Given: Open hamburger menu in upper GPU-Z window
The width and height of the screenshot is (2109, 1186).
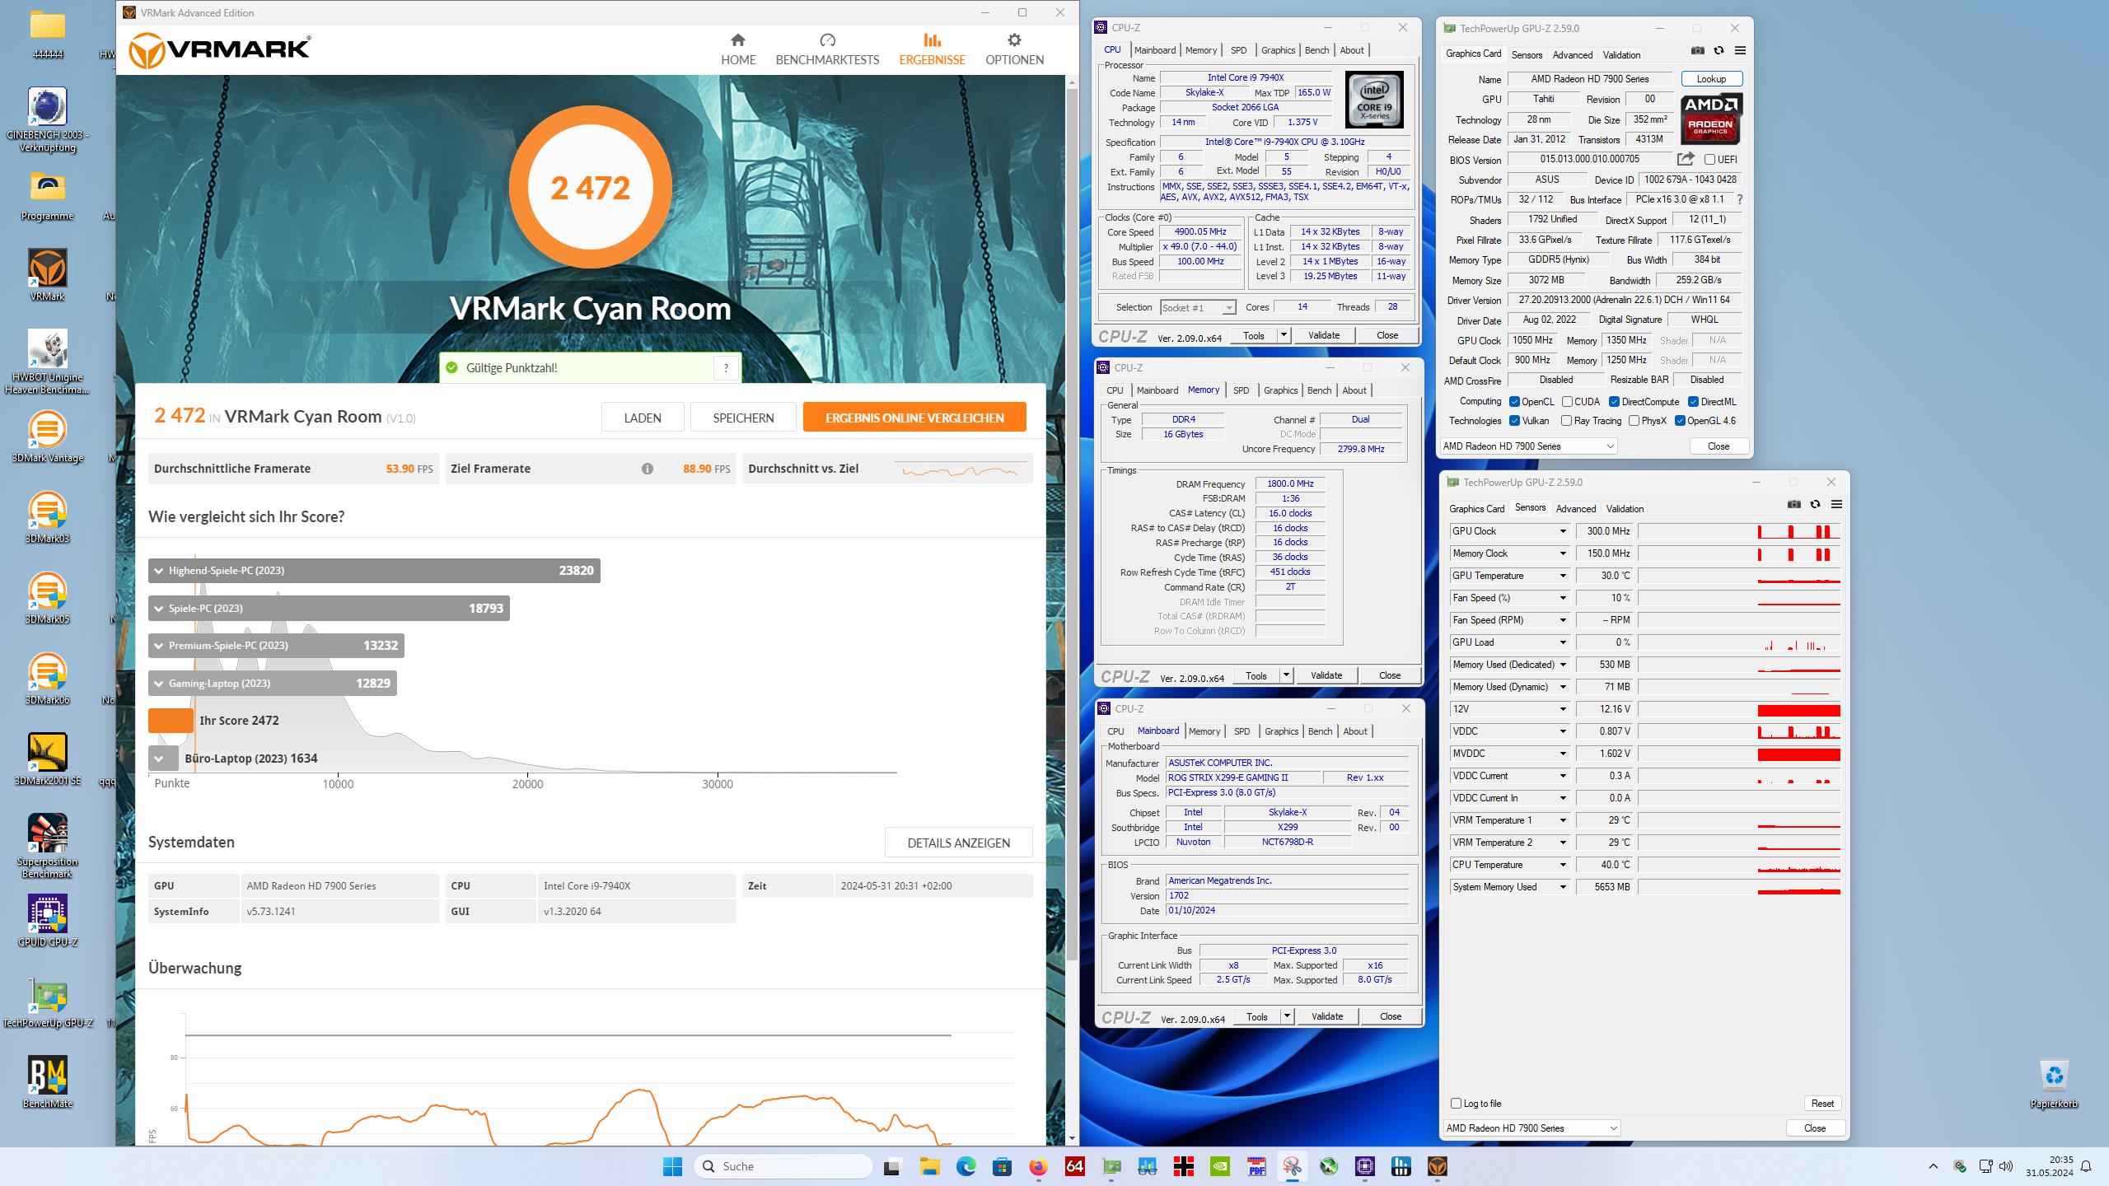Looking at the screenshot, I should (x=1740, y=50).
